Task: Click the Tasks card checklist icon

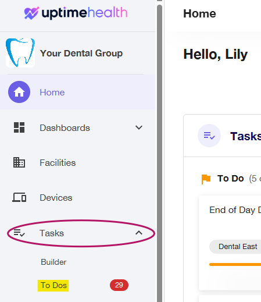Action: (209, 136)
